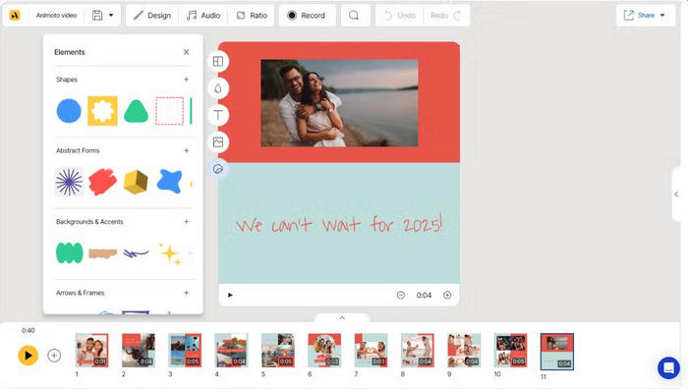Add the tan torn paper accent
The height and width of the screenshot is (389, 688).
point(102,253)
